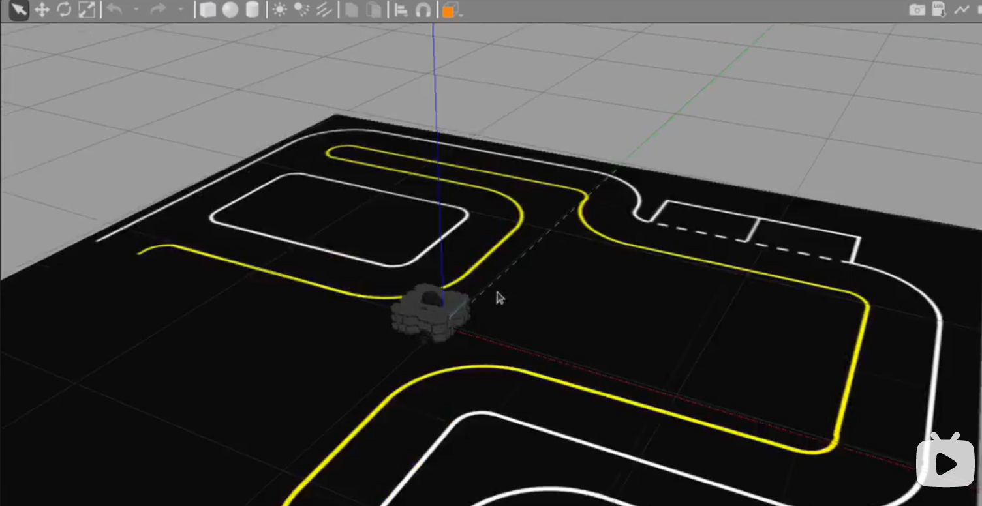Add a point light

[279, 10]
